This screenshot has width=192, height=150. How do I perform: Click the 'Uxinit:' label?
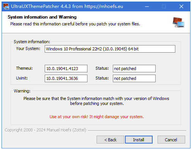point(22,78)
